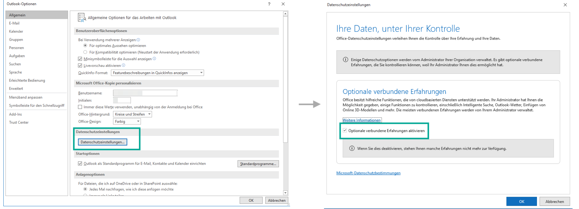Screen dimensions: 579x209
Task: Click the Benutzername input field
Action: tap(145, 93)
